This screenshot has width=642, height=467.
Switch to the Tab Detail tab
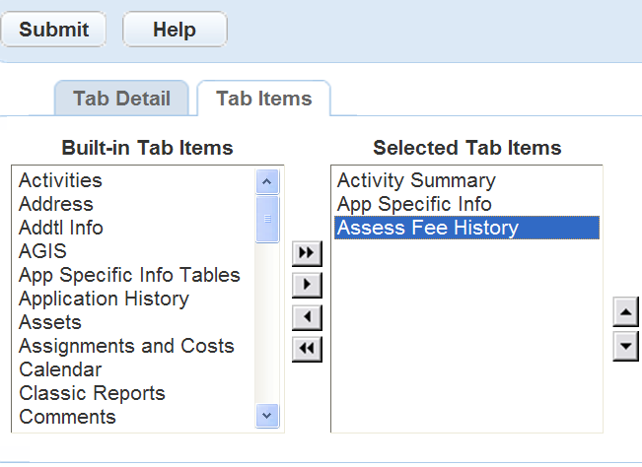click(121, 99)
